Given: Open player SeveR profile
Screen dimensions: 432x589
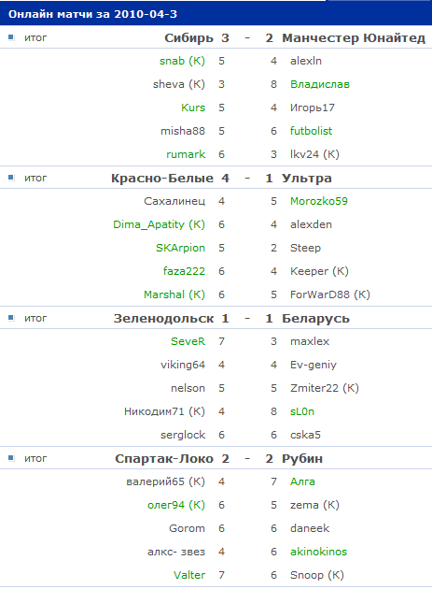Looking at the screenshot, I should point(188,341).
